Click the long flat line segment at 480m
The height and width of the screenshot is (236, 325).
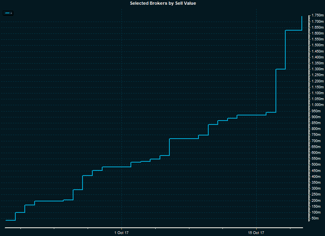[x=116, y=167]
